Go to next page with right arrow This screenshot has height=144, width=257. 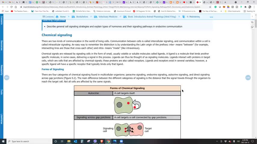tap(248, 77)
